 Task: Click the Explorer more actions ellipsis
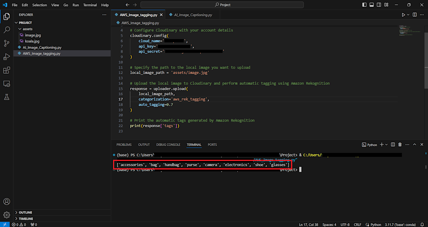click(x=104, y=15)
